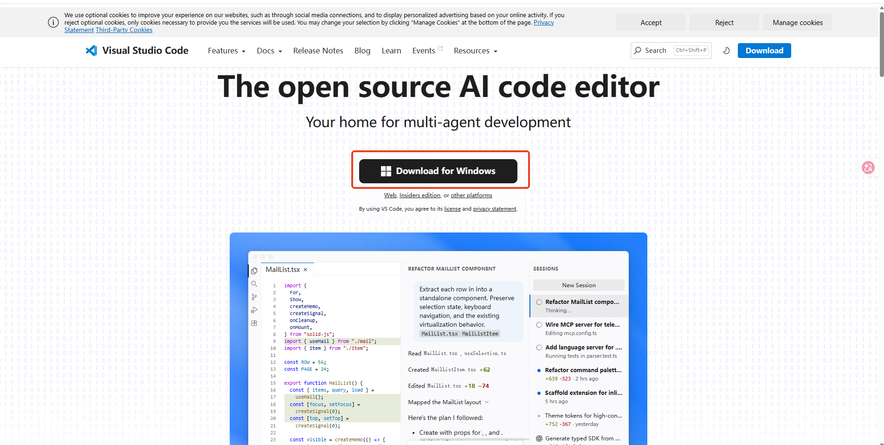This screenshot has width=884, height=445.
Task: Expand the Features menu
Action: (x=226, y=51)
